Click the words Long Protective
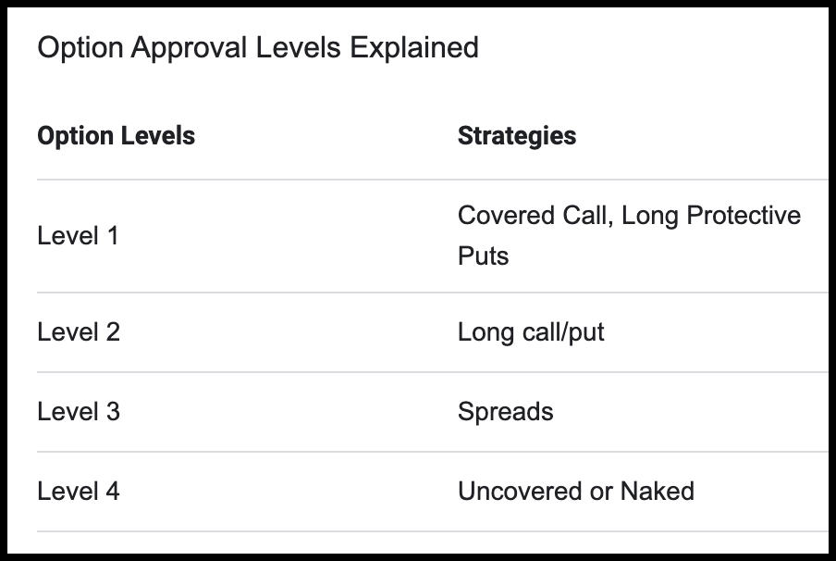836x561 pixels. coord(711,216)
